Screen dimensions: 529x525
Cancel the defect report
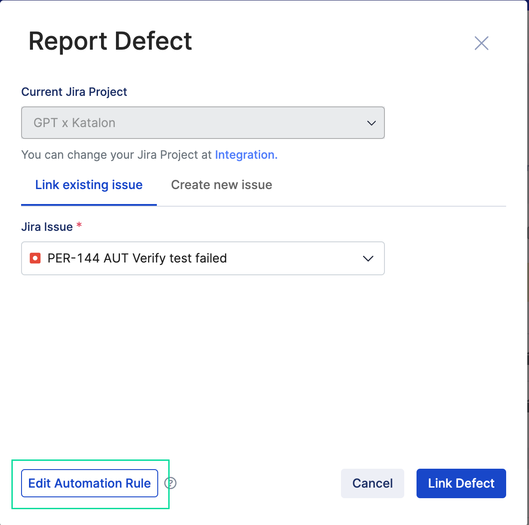pyautogui.click(x=372, y=483)
